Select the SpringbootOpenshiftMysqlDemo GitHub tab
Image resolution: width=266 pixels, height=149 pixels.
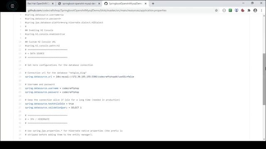click(125, 4)
